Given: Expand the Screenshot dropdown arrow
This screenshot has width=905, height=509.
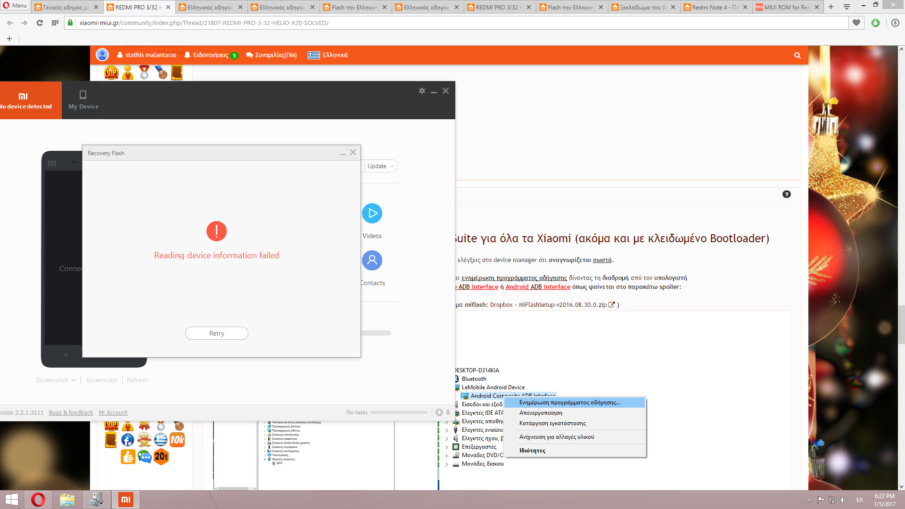Looking at the screenshot, I should click(74, 380).
